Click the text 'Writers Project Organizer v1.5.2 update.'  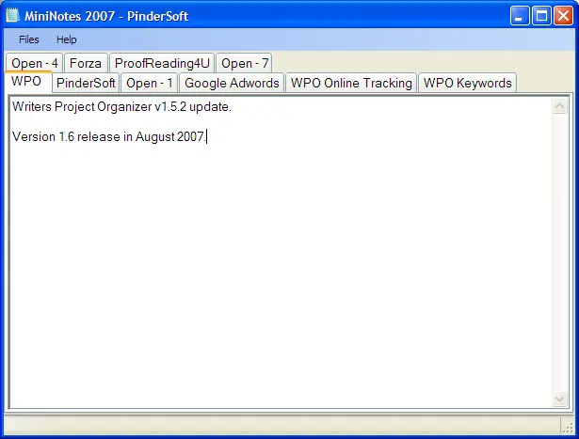121,107
